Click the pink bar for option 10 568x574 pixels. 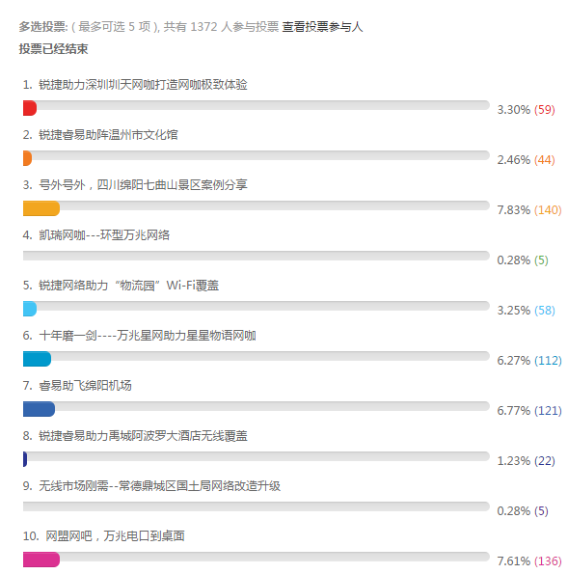click(x=41, y=560)
